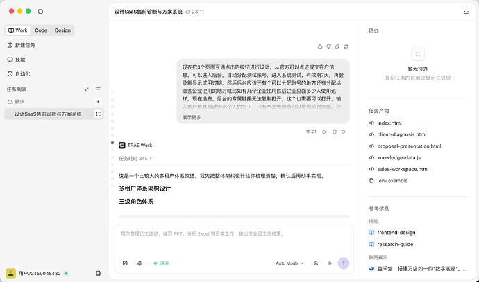The width and height of the screenshot is (479, 282).
Task: Toggle the sidebar panel icon in title bar
Action: pyautogui.click(x=40, y=12)
